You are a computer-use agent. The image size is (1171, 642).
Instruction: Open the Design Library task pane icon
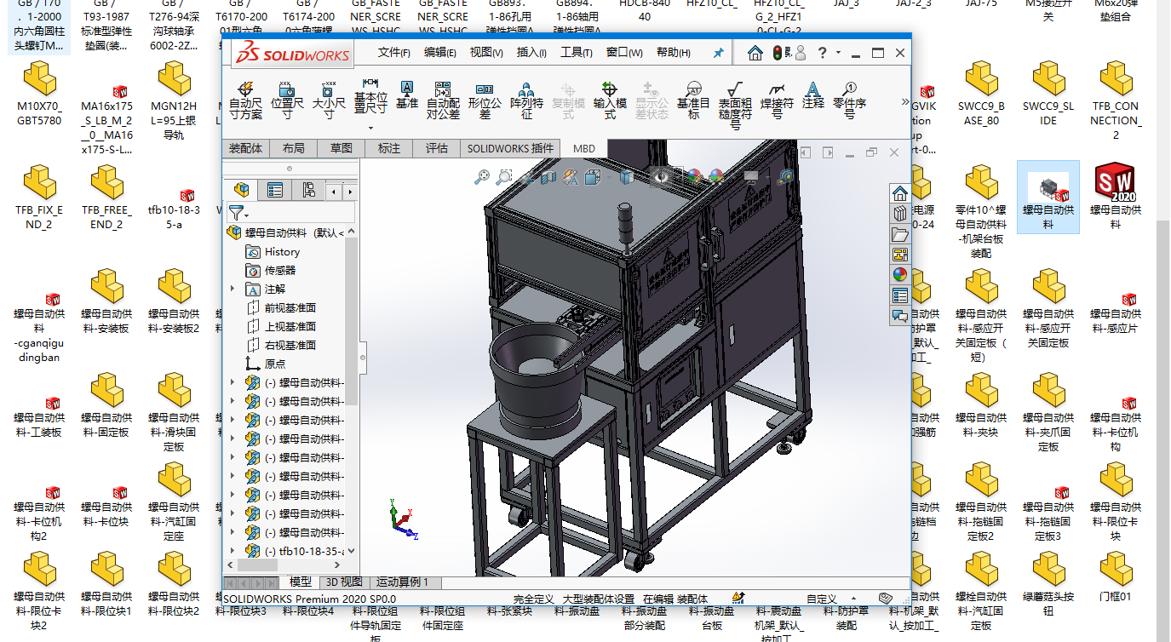click(900, 213)
